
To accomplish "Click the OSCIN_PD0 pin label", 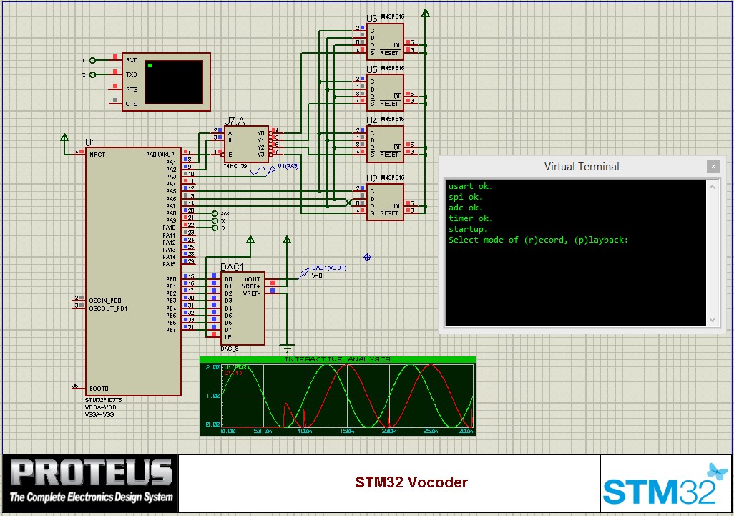I will (105, 301).
